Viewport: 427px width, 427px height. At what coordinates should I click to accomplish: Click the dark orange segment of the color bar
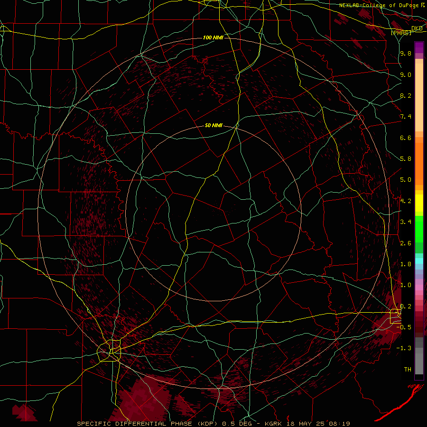[419, 164]
